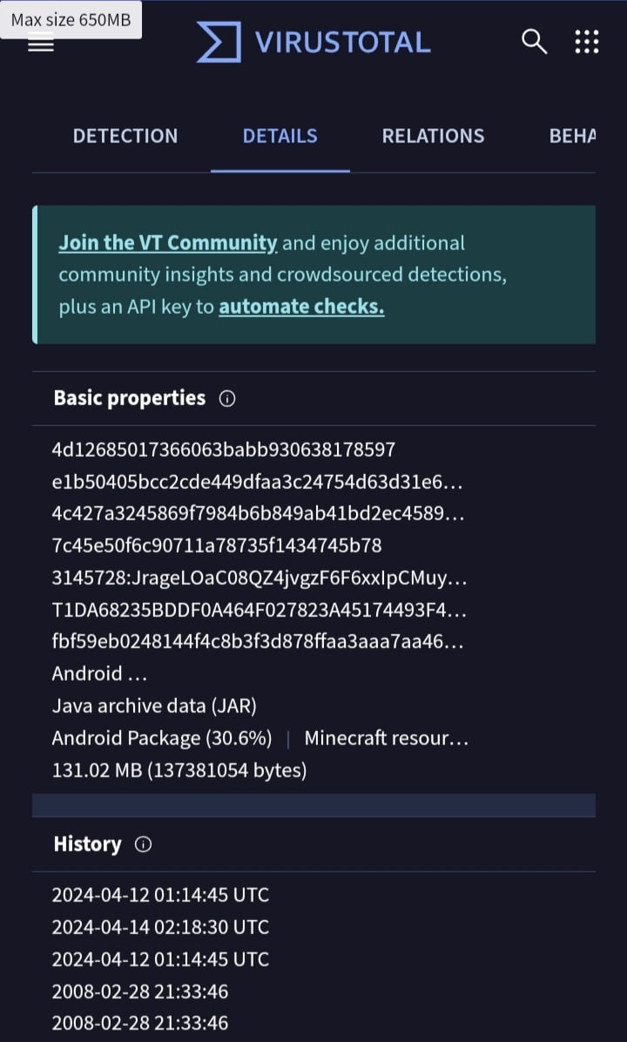Click the VirusTotal sigma logo
Screen dimensions: 627x1042
(219, 42)
